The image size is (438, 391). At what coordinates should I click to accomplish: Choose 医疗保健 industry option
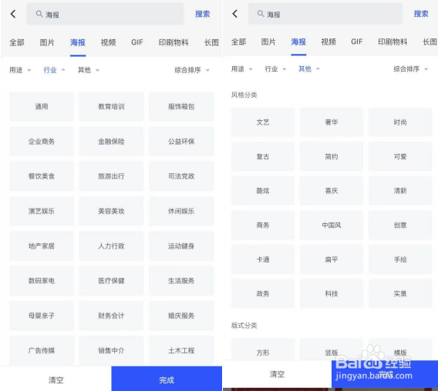tap(111, 281)
